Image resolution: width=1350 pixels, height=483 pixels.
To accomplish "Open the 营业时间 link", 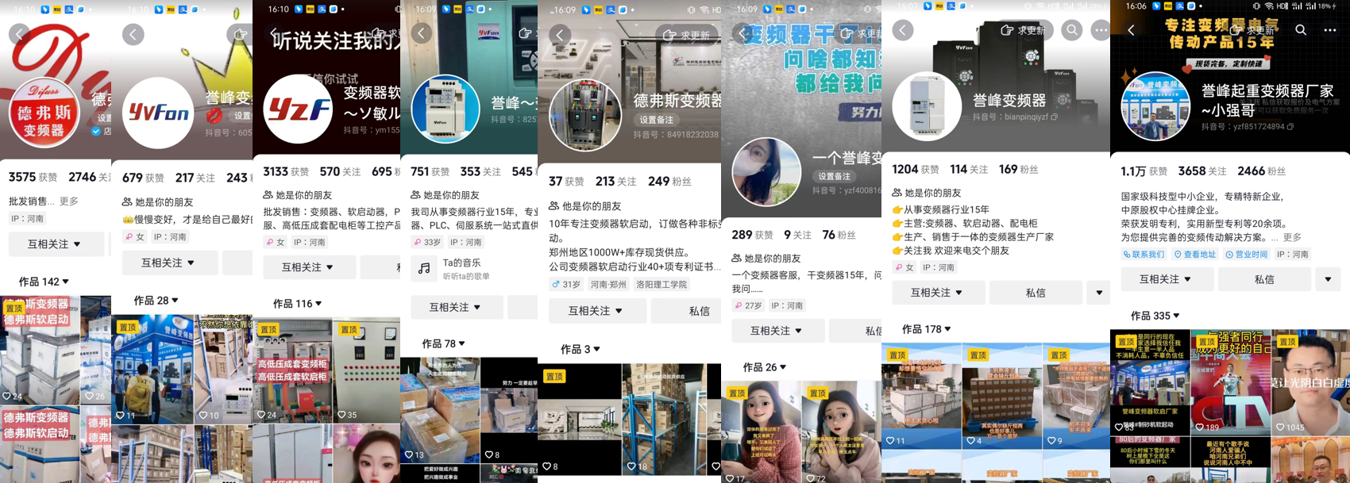I will (1247, 255).
